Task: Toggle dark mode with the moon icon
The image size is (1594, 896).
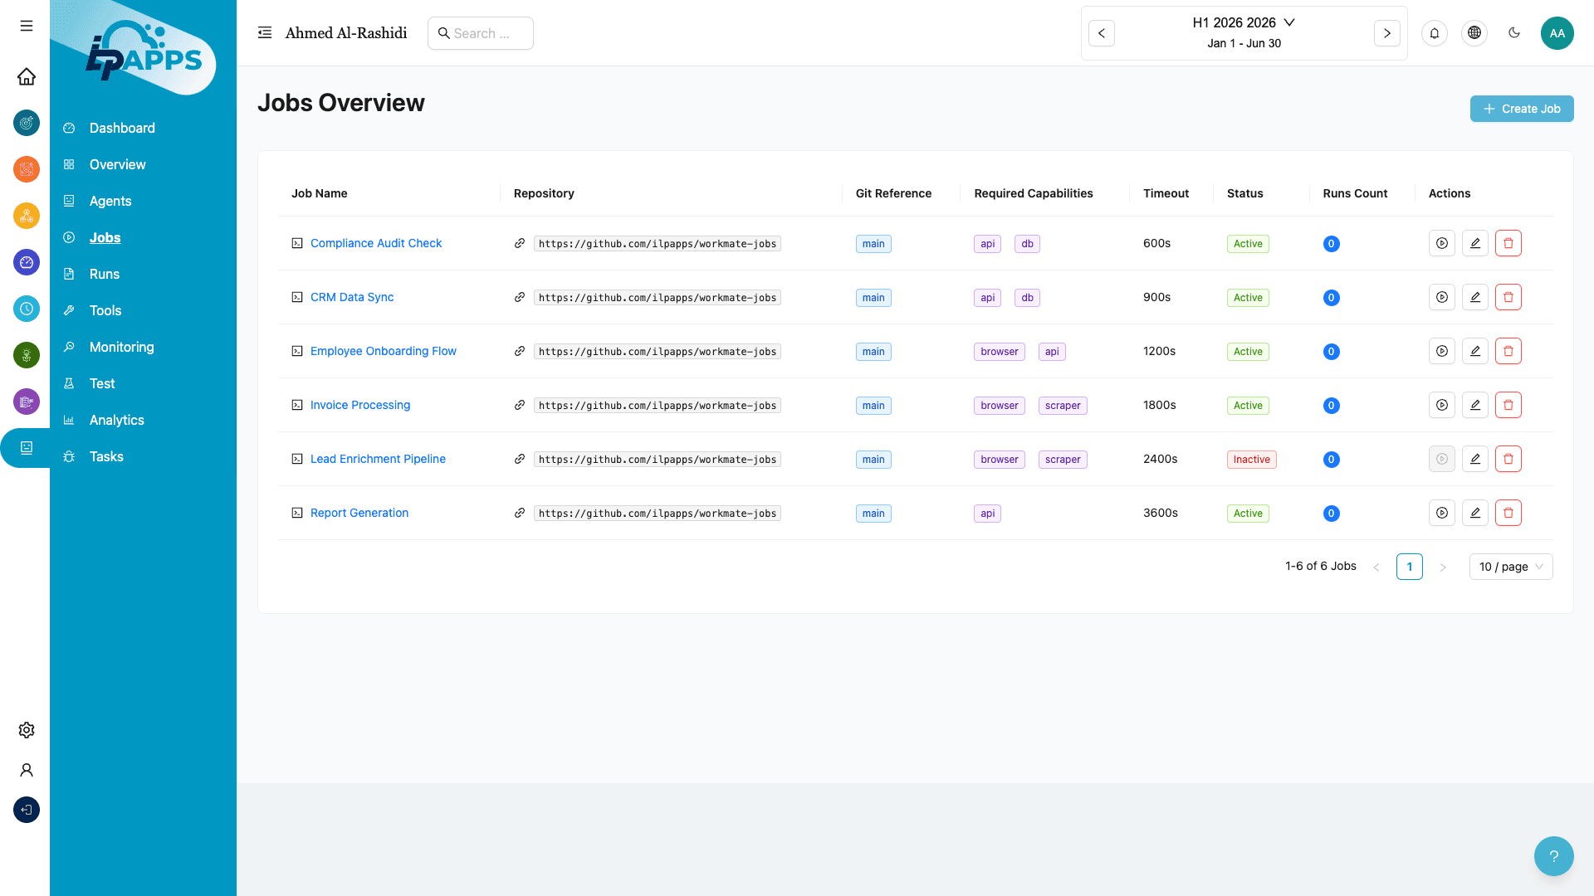Action: [1514, 33]
